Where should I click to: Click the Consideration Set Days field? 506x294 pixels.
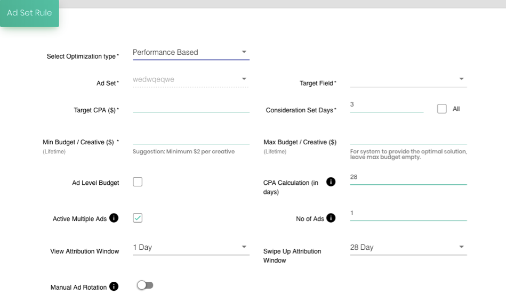(x=387, y=107)
